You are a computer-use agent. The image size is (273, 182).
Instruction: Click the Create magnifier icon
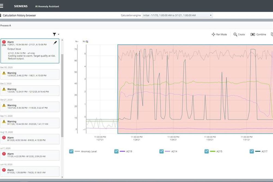[235, 35]
